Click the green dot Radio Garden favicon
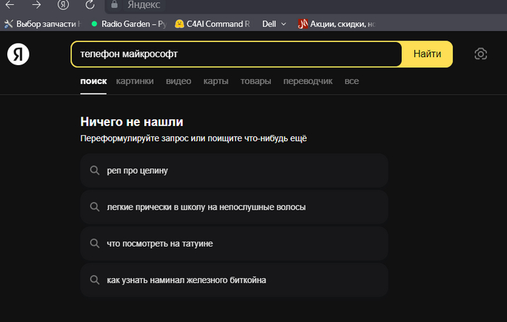This screenshot has height=322, width=507. [94, 24]
